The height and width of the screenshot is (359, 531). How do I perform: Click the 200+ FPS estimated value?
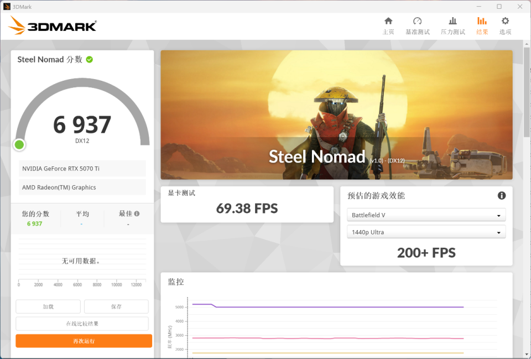tap(426, 253)
